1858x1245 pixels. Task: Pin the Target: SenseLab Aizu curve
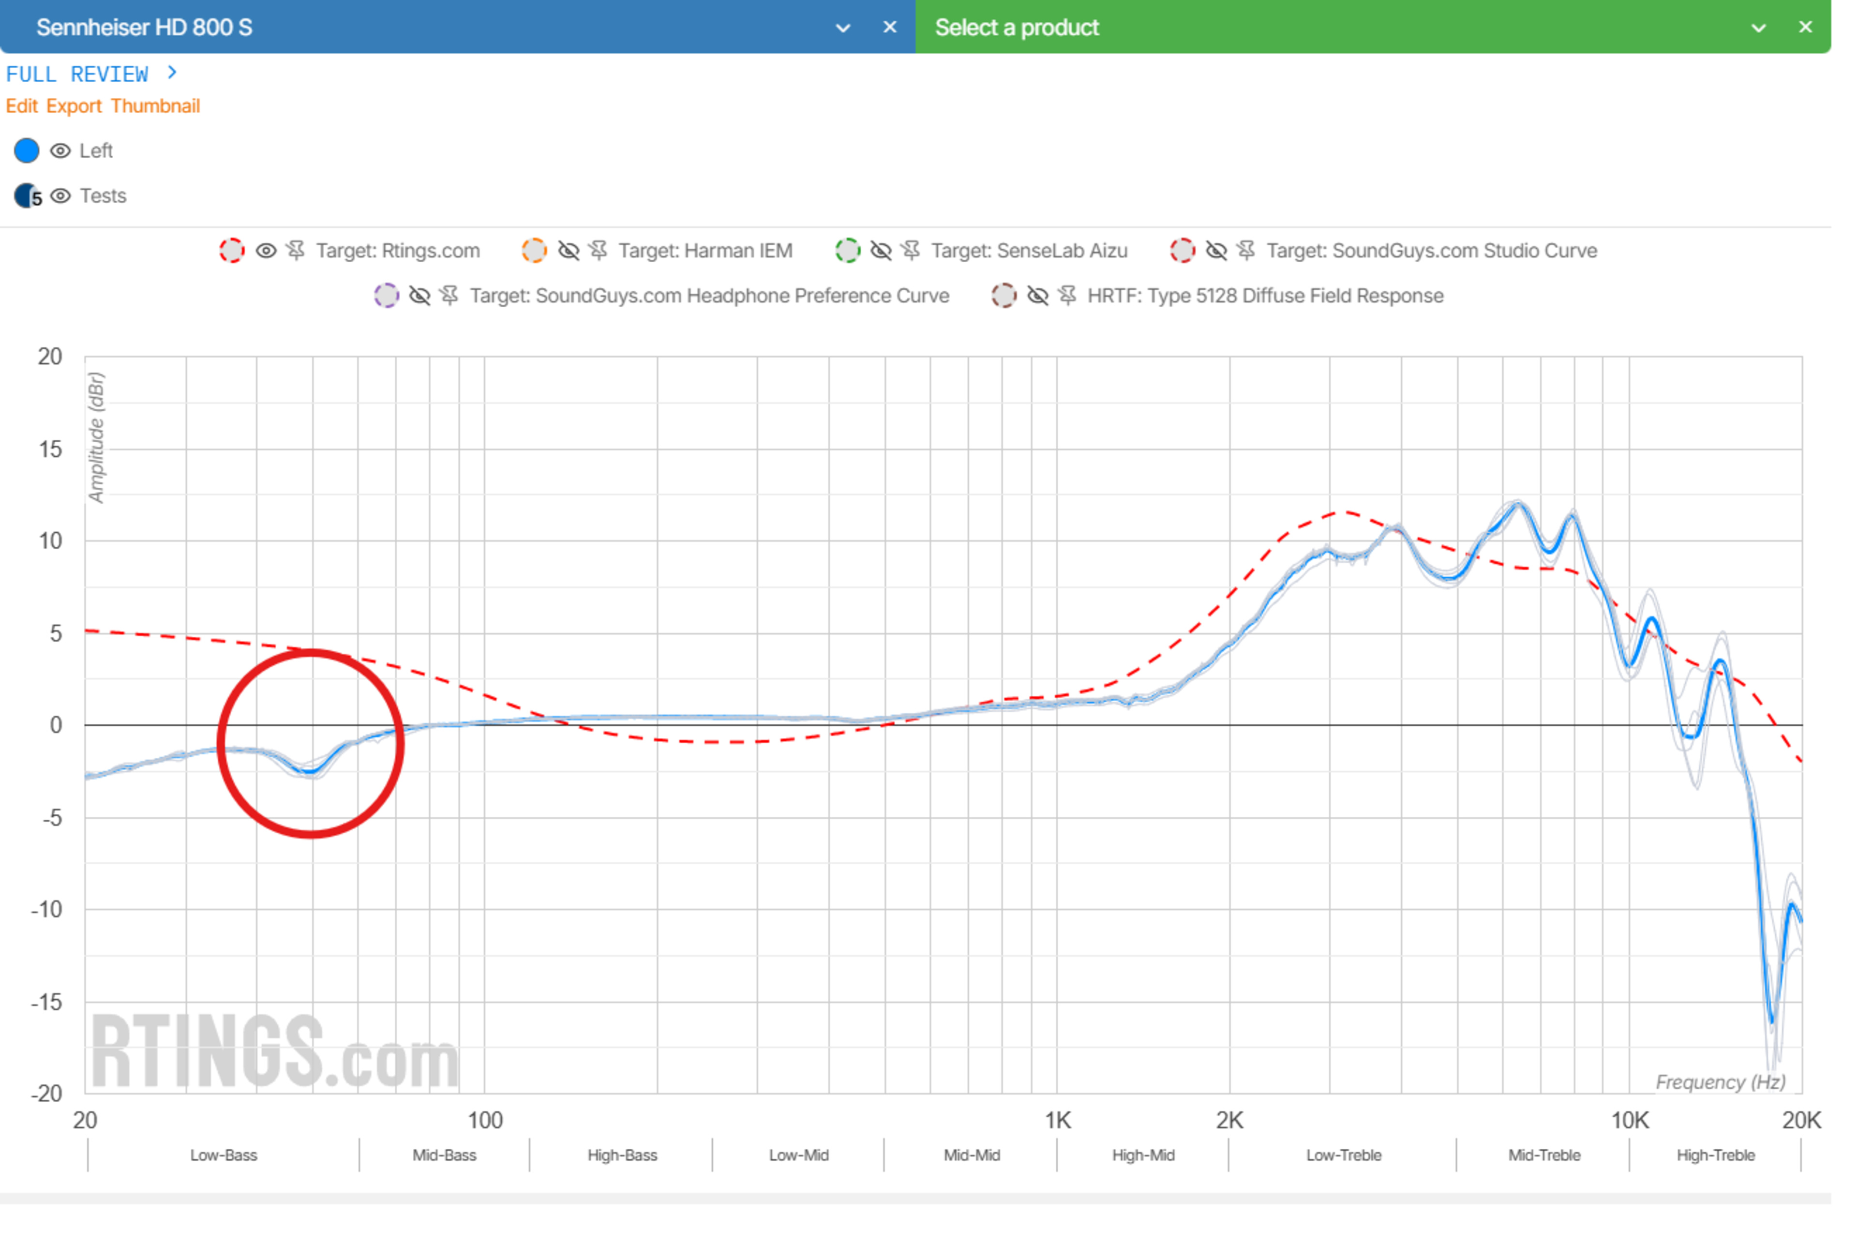[911, 251]
